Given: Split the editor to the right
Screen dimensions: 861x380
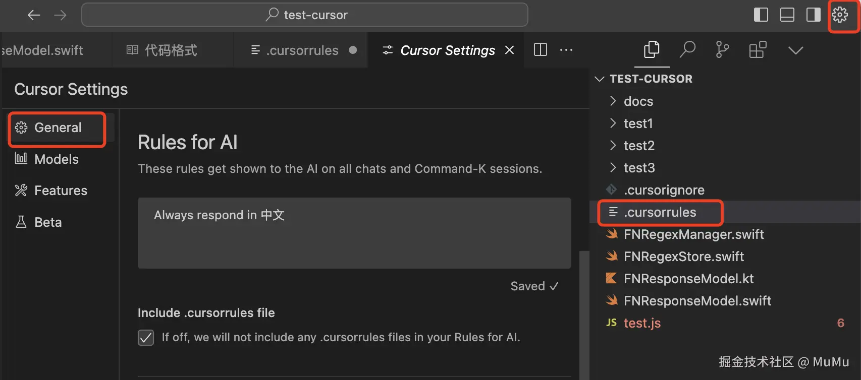Looking at the screenshot, I should pos(541,50).
